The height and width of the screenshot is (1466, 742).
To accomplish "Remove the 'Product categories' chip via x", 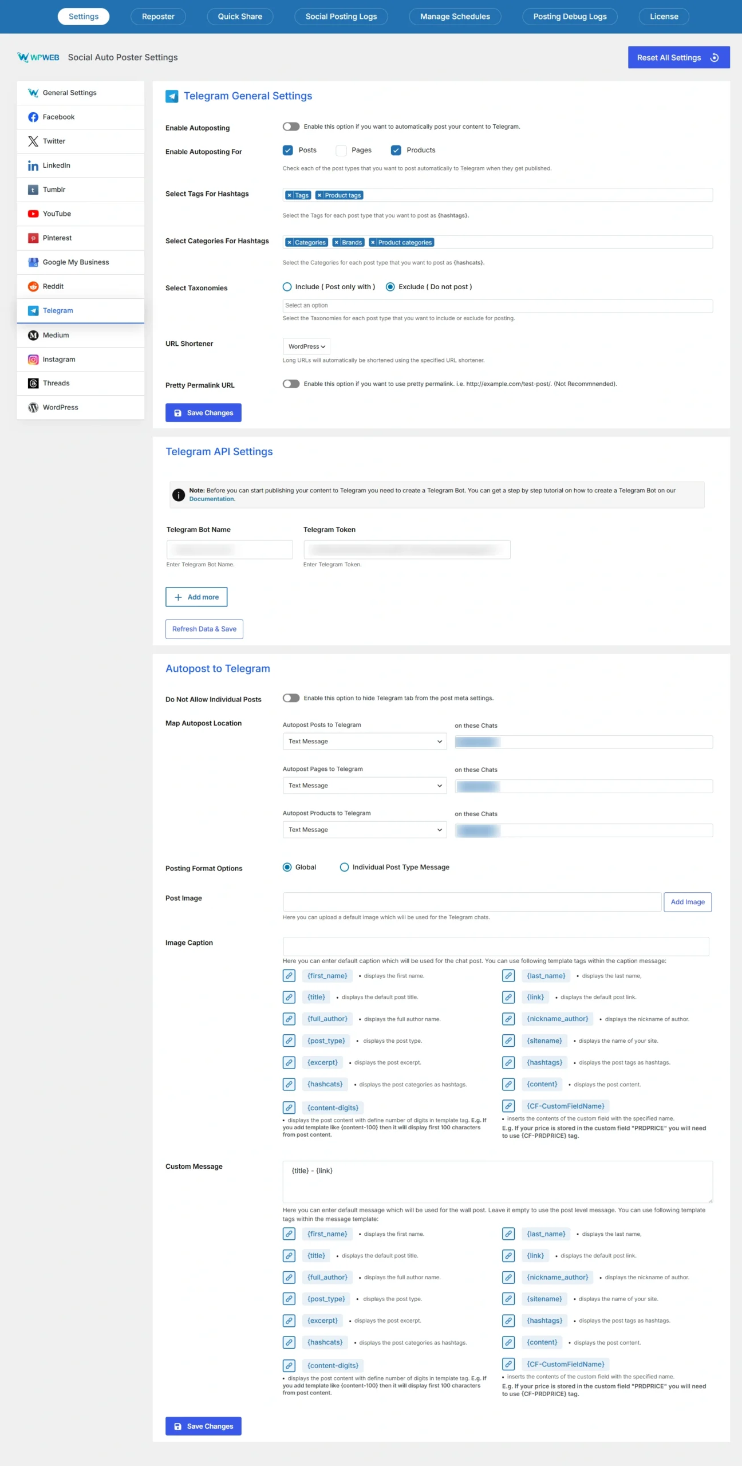I will (x=373, y=242).
